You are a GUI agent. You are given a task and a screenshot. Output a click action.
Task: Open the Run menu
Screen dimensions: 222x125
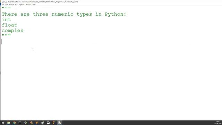tap(16, 5)
